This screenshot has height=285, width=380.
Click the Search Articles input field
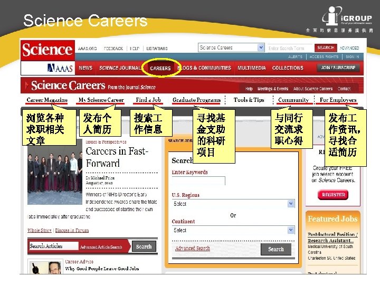tap(53, 246)
